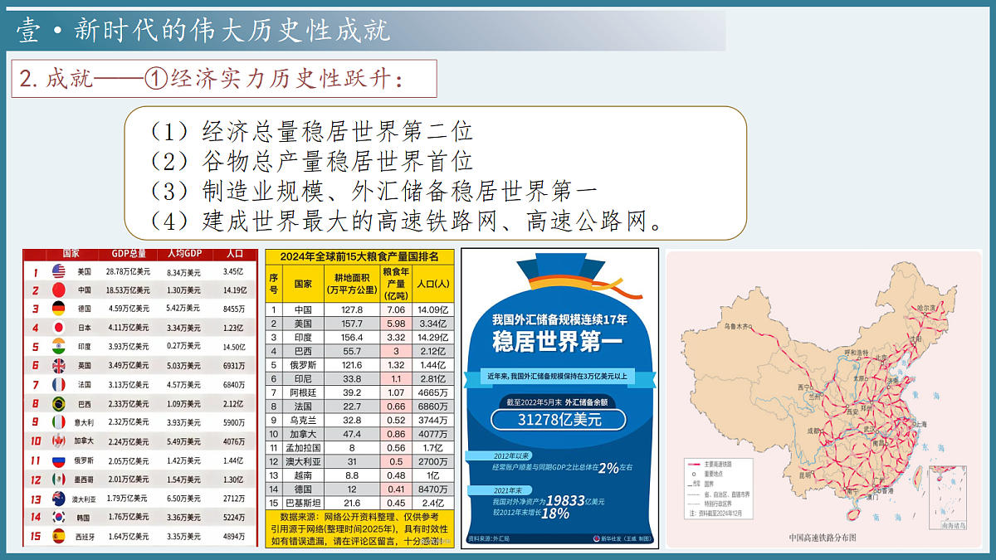Viewport: 996px width, 560px height.
Task: Click the Australia flag icon
Action: coord(59,499)
